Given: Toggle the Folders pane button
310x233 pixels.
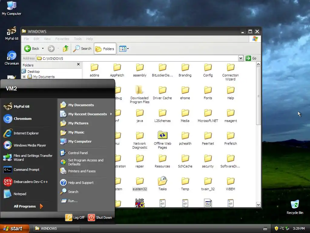Looking at the screenshot, I should tap(105, 49).
